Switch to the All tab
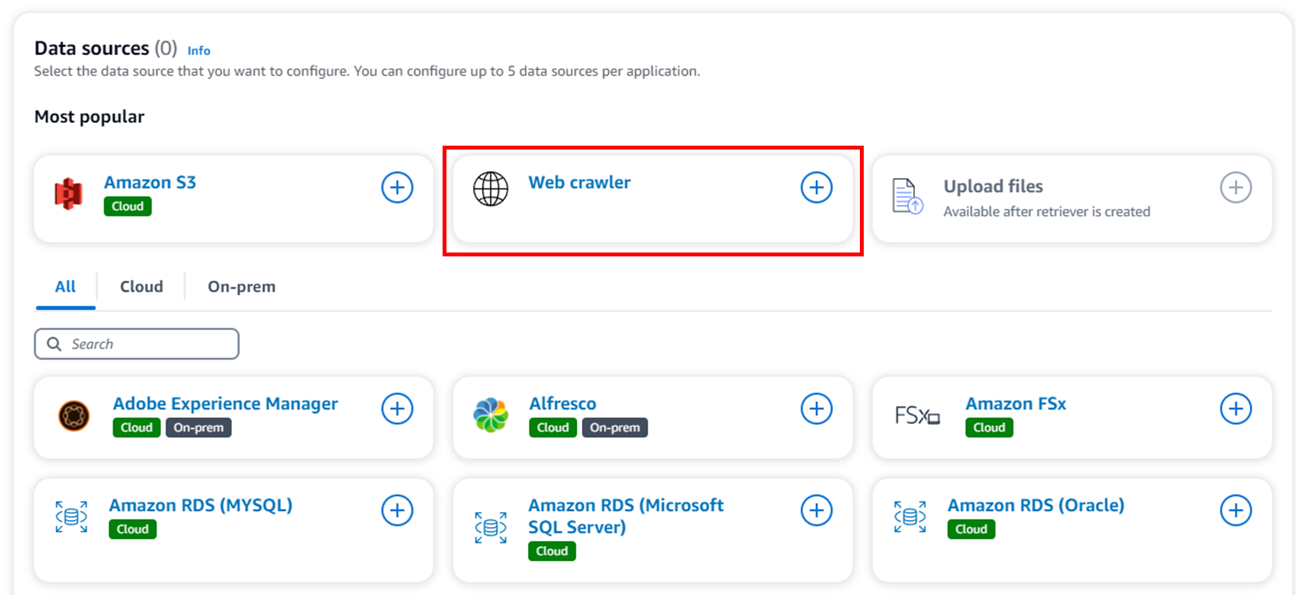 pyautogui.click(x=65, y=287)
